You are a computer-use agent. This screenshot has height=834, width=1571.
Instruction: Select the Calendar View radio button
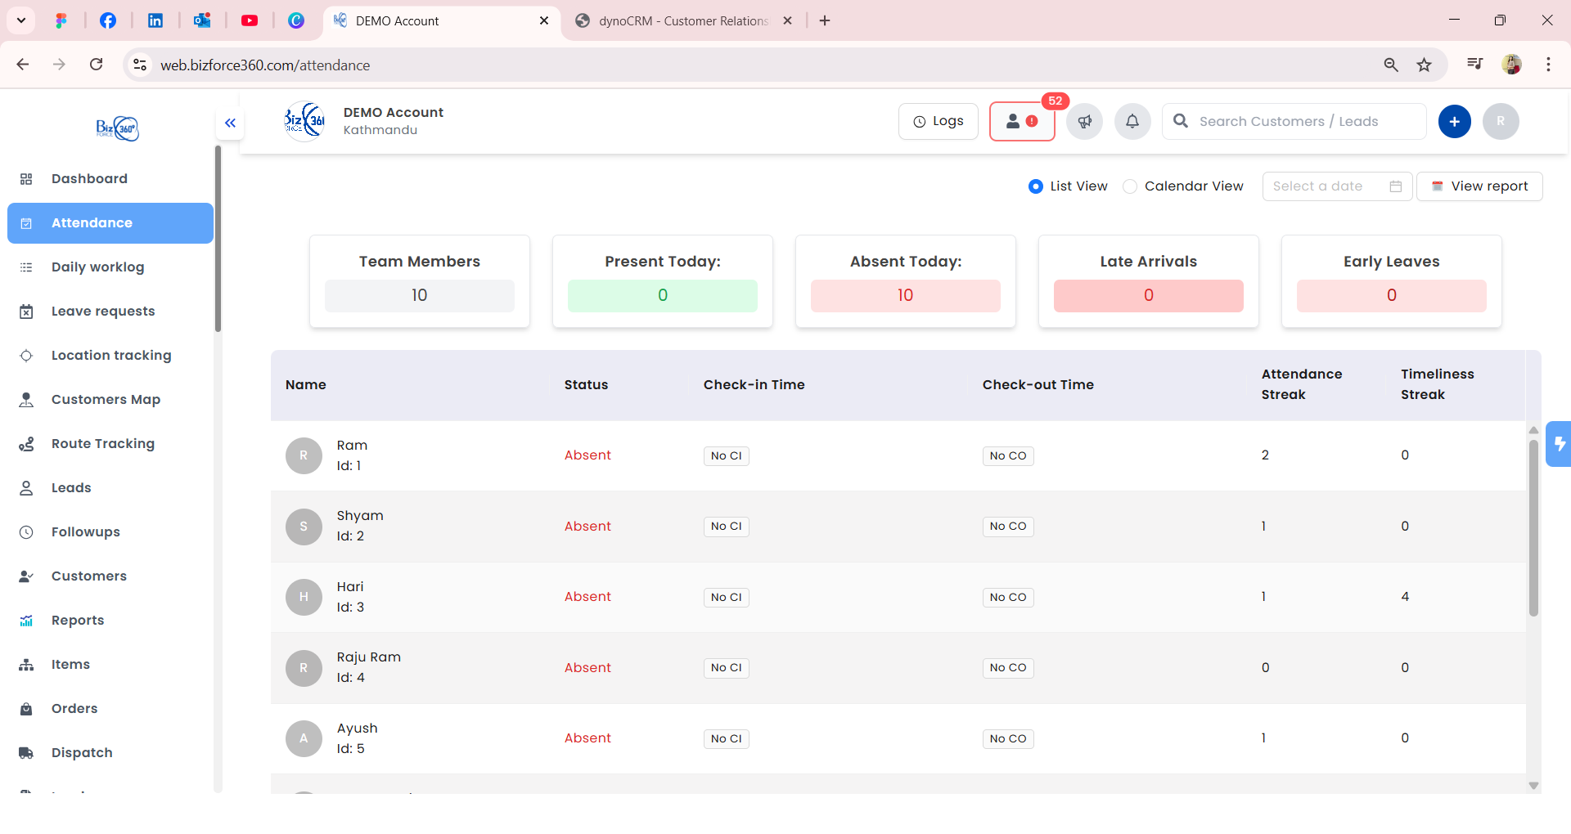tap(1132, 186)
